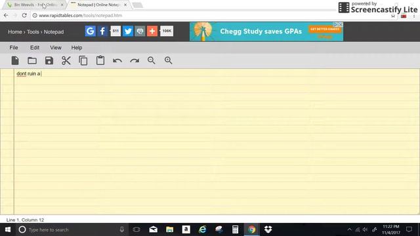This screenshot has width=420, height=236.
Task: Open more sharing options plus icon
Action: click(x=152, y=31)
